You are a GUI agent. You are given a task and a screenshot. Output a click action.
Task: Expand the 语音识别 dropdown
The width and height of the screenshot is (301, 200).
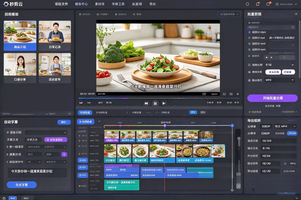46,132
